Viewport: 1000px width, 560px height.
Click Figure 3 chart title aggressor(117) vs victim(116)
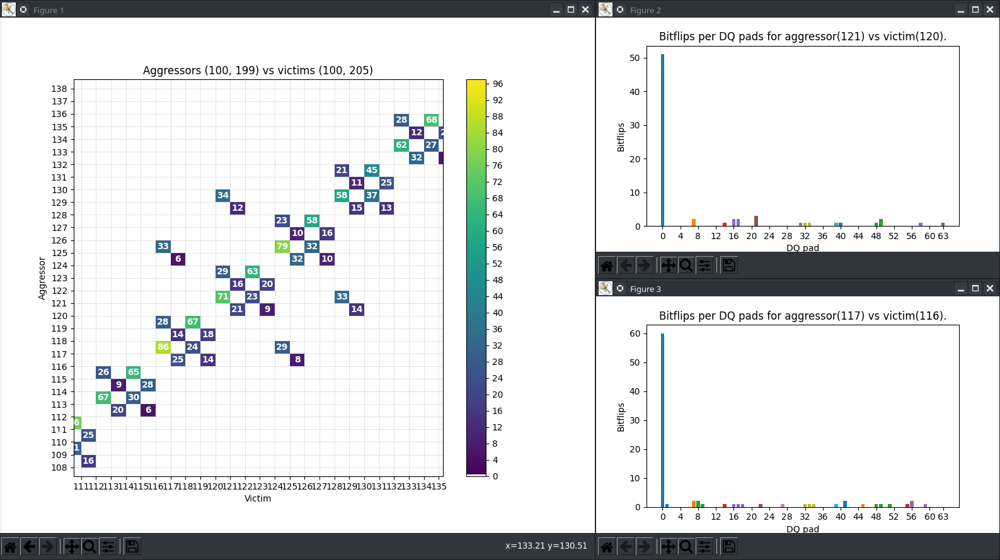point(803,316)
